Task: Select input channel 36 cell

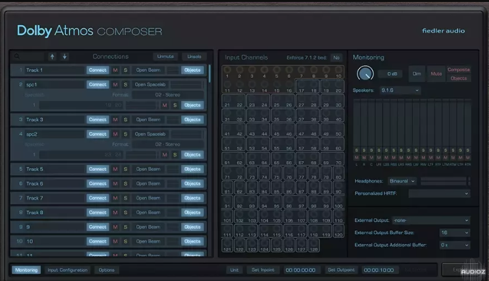Action: coord(289,115)
